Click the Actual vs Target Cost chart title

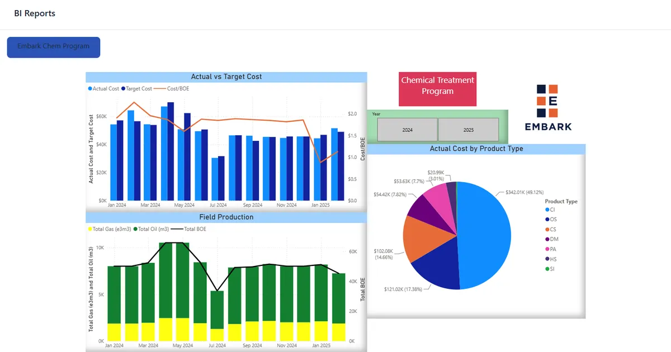tap(226, 77)
